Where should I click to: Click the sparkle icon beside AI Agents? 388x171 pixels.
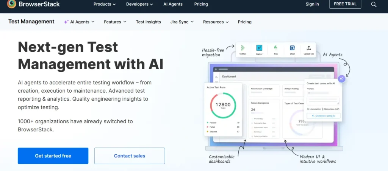pos(66,22)
